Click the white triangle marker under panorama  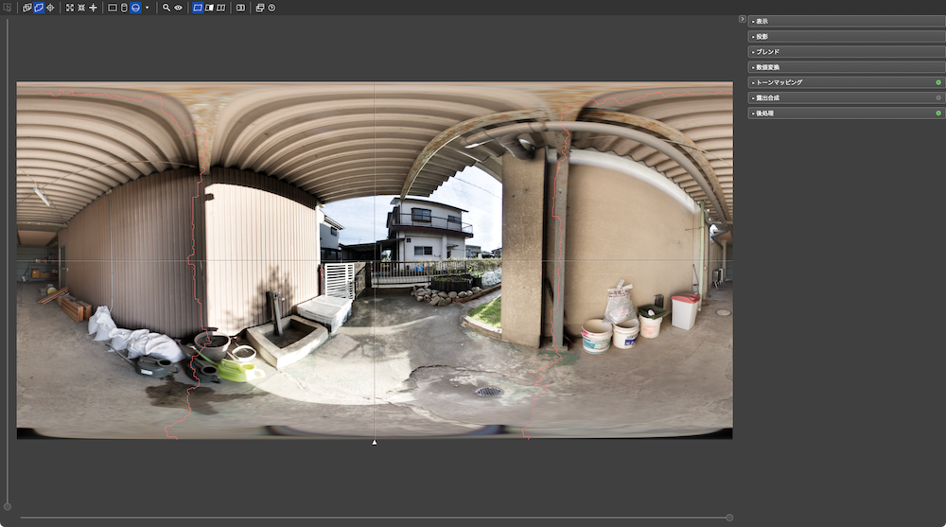point(375,443)
